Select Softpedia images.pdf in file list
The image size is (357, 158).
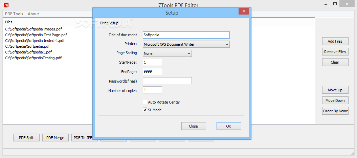coord(34,29)
